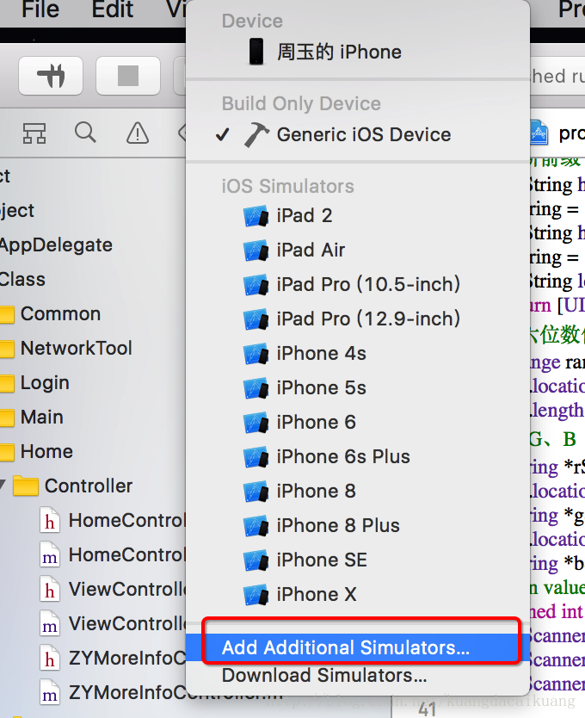Click Download Simulators…
Image resolution: width=585 pixels, height=718 pixels.
click(358, 676)
